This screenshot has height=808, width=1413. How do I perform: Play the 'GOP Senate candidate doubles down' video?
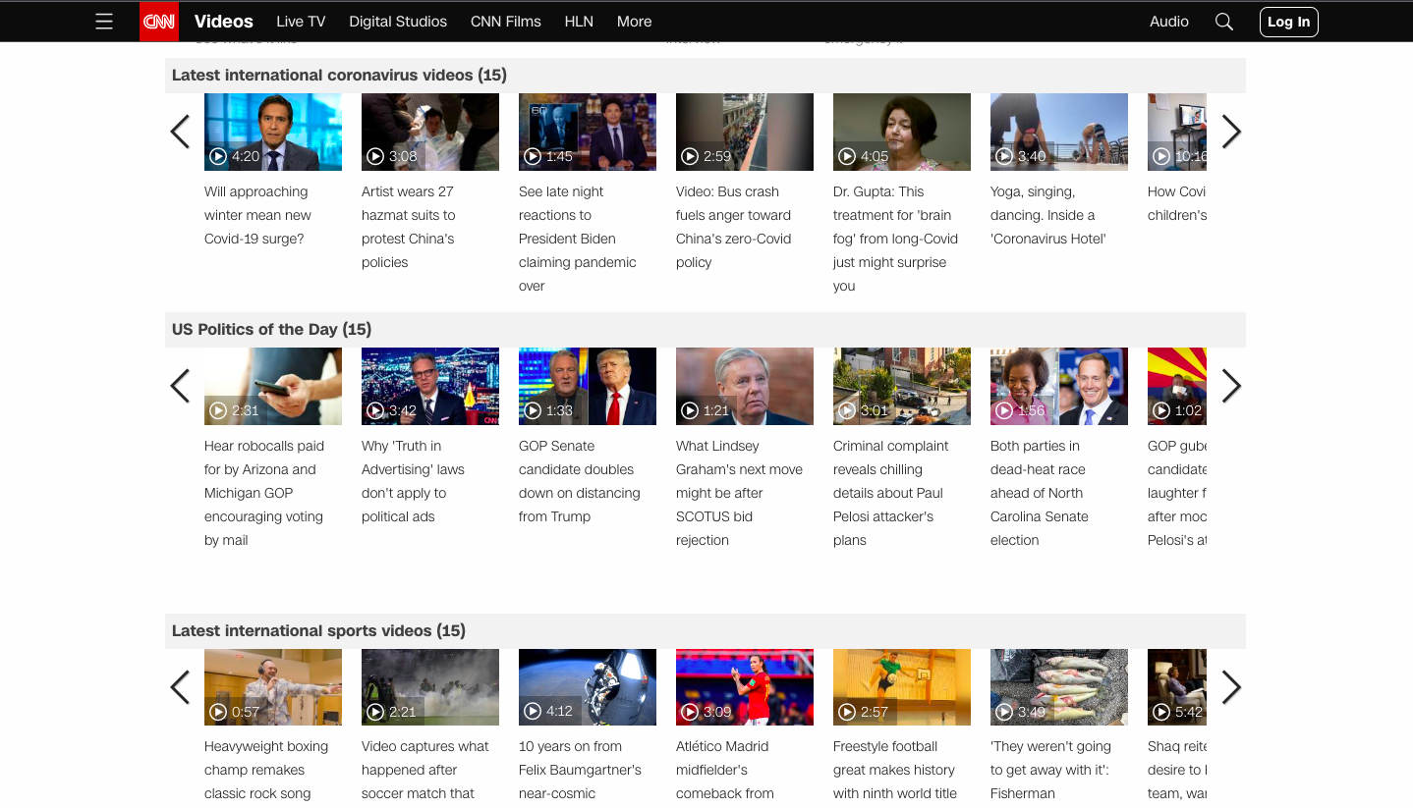click(587, 386)
